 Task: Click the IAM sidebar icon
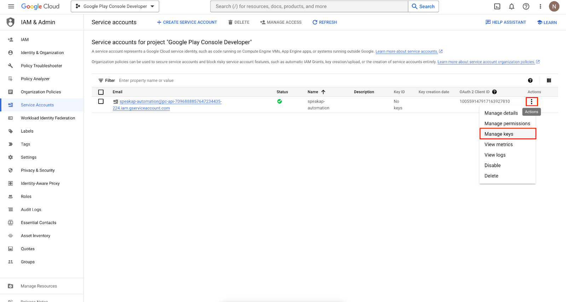point(11,40)
